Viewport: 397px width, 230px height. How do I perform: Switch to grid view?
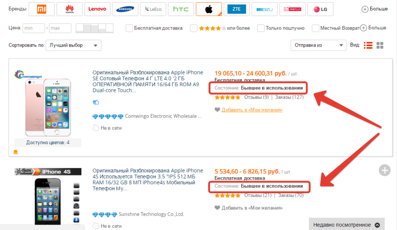click(380, 45)
